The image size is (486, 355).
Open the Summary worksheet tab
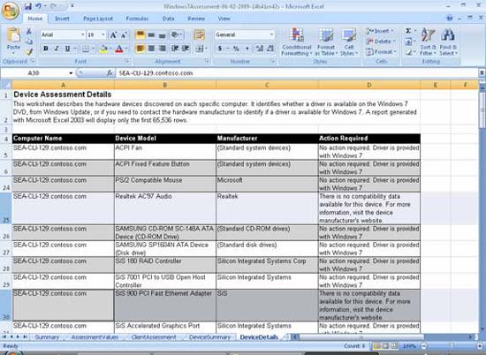point(47,337)
